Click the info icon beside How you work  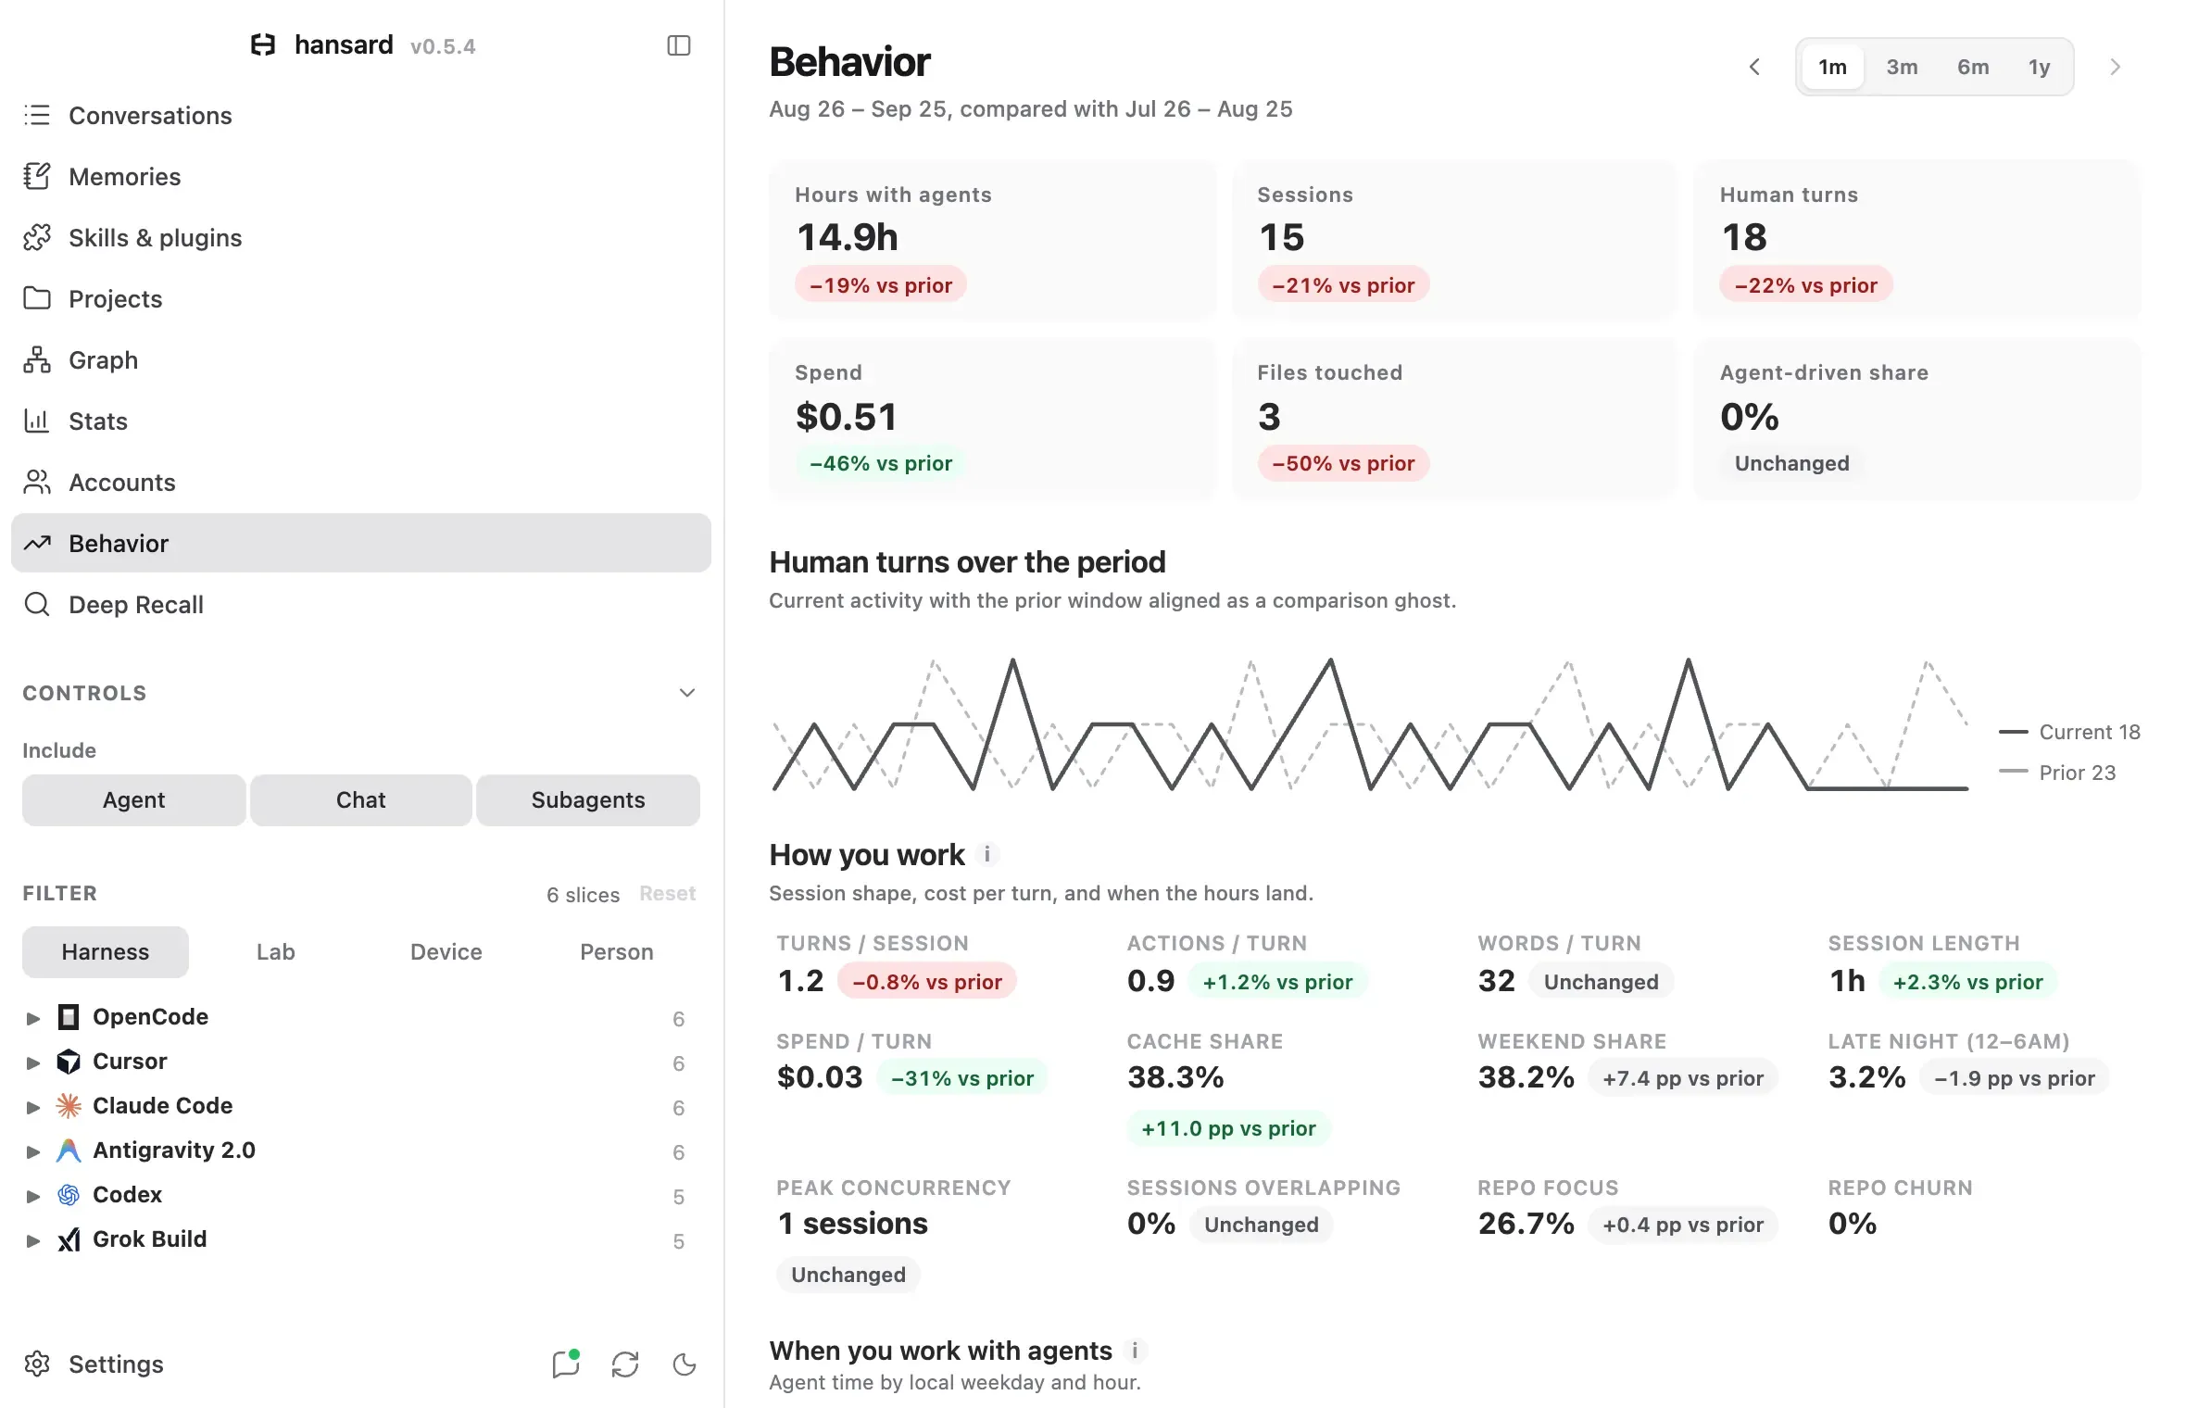987,854
